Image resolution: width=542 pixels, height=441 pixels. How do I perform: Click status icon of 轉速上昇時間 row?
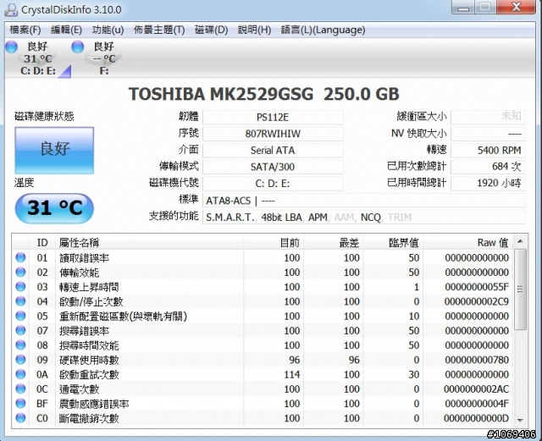coord(20,286)
